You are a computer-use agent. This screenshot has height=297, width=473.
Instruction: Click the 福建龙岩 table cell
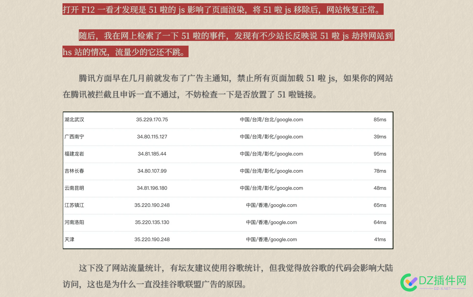74,154
